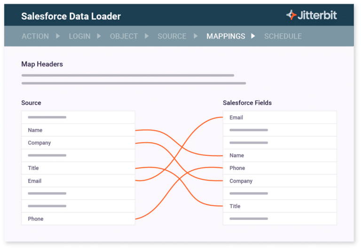361x249 pixels.
Task: Select the Company source field
Action: pos(78,143)
